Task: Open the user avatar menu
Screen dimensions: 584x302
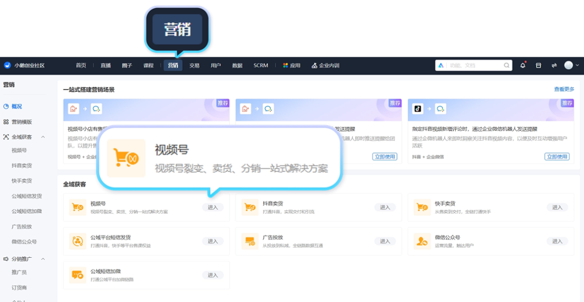Action: (x=572, y=65)
